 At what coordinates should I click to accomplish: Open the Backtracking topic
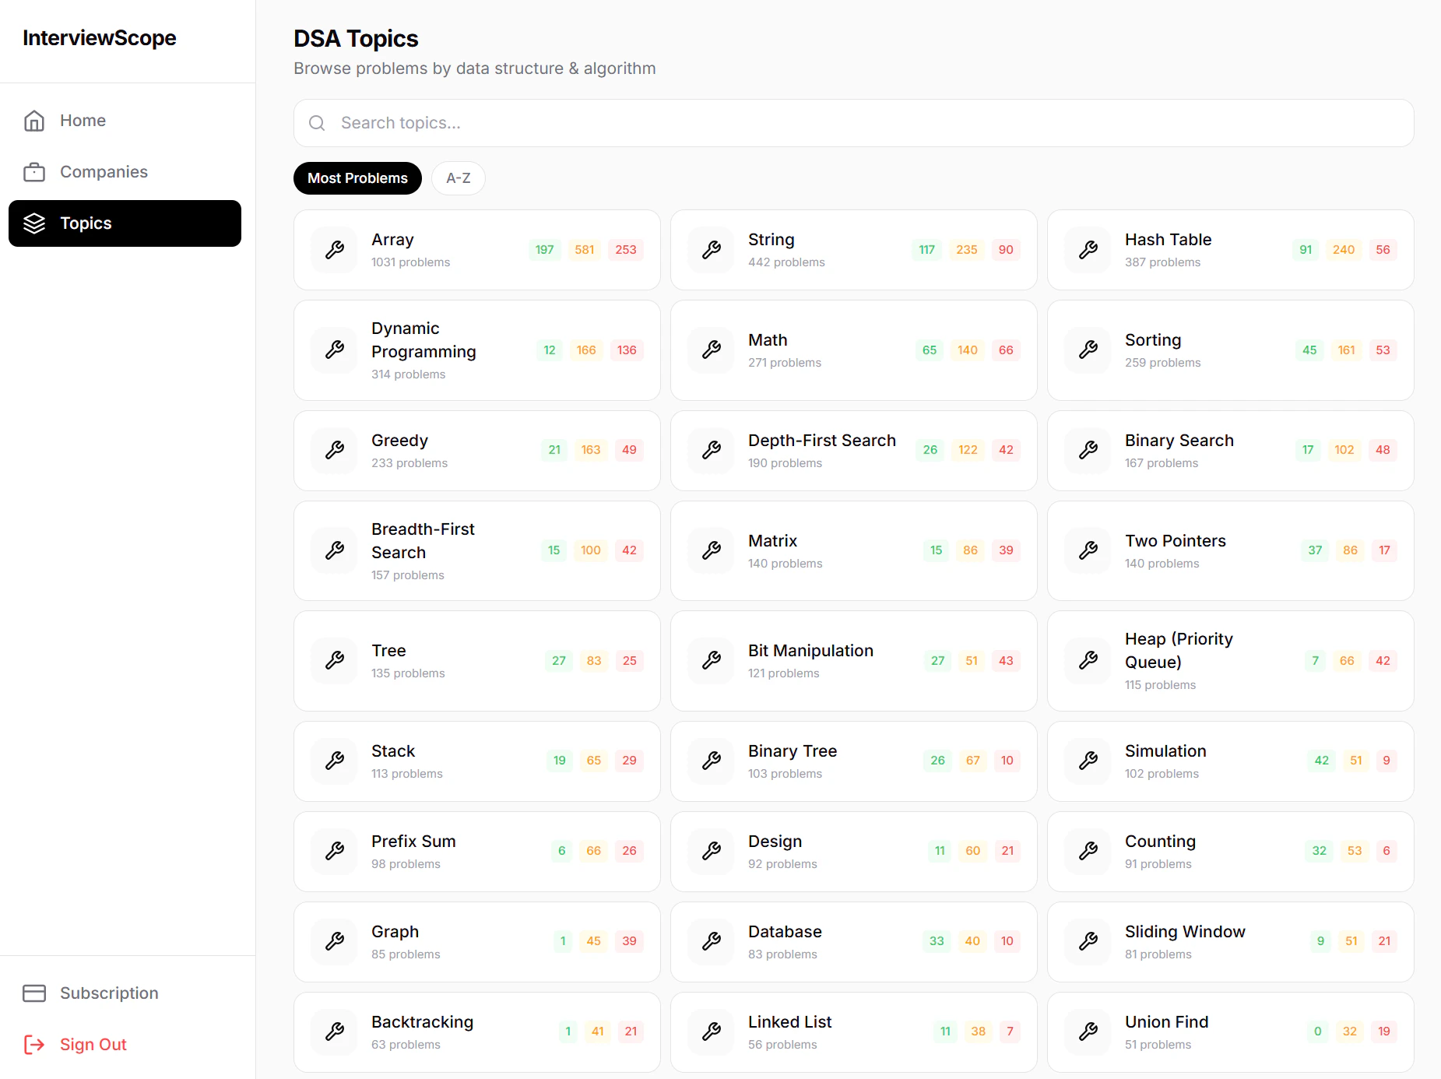click(x=477, y=1032)
